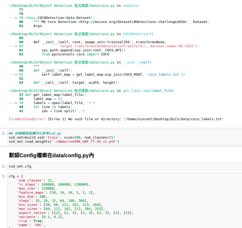Click 'def __call__(self, target, width, height):' line
This screenshot has width=242, height=228.
click(76, 83)
